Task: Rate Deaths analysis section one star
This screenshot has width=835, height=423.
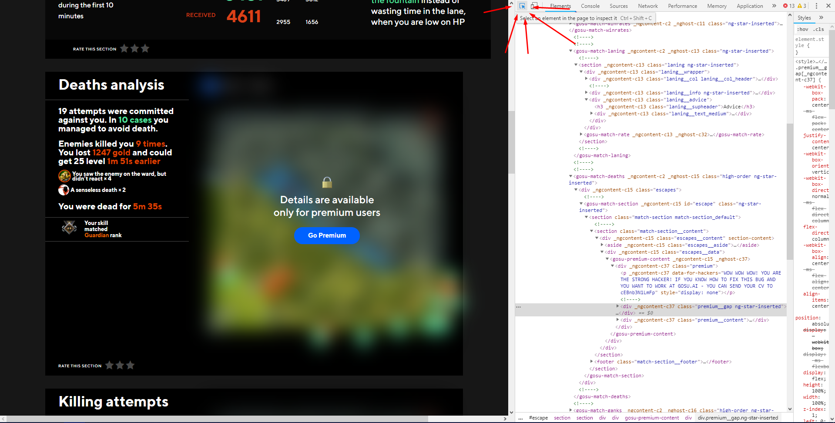Action: point(110,365)
